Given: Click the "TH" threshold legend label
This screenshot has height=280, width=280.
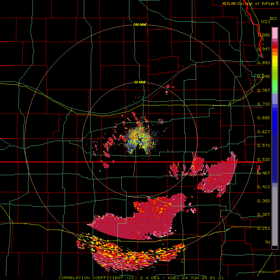Looking at the screenshot, I should (267, 242).
